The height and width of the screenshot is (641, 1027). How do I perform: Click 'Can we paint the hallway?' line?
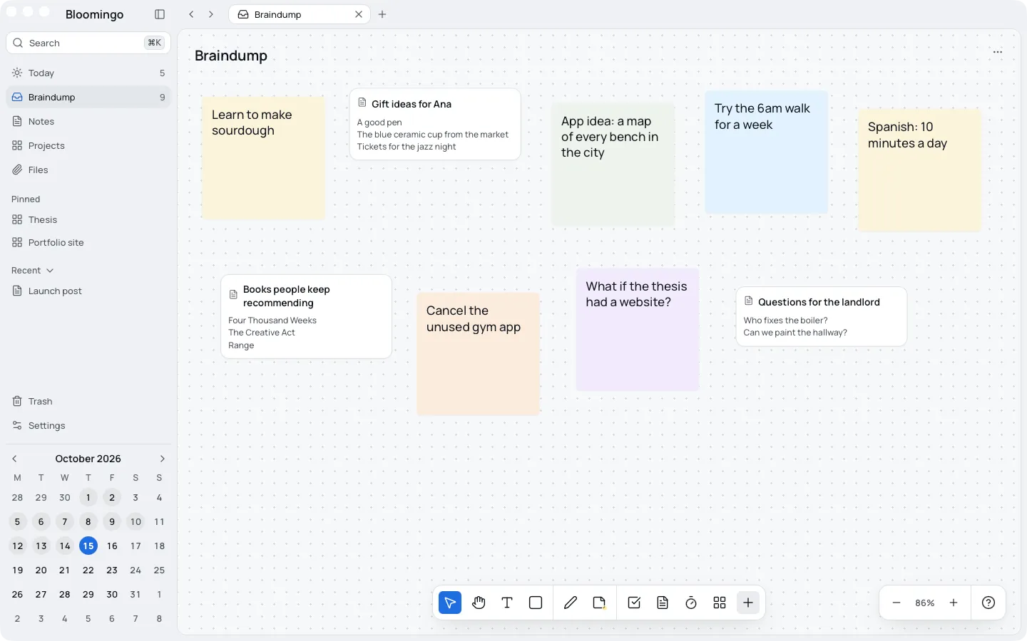pyautogui.click(x=795, y=333)
